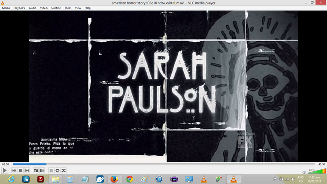Stop the video playback
The width and height of the screenshot is (327, 184).
20,170
